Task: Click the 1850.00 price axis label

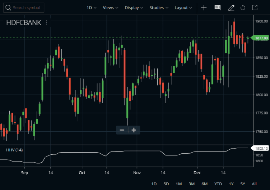Action: point(261,58)
